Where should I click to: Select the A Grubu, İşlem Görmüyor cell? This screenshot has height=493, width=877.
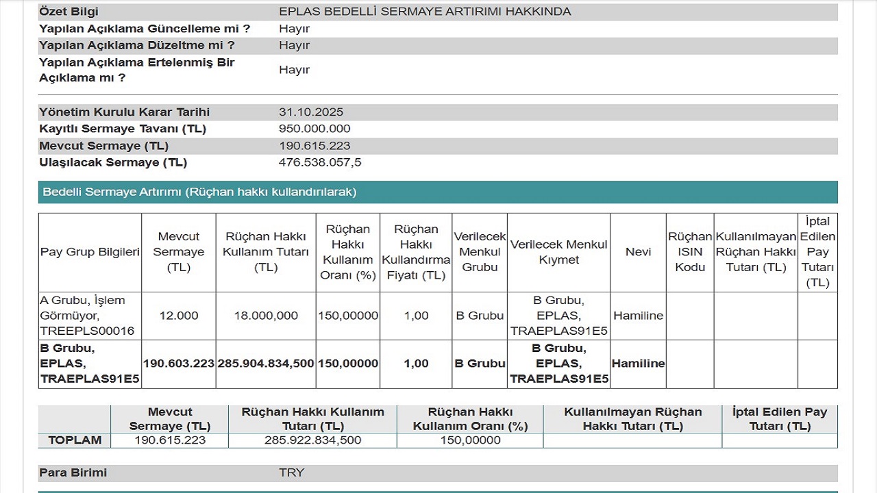(87, 316)
